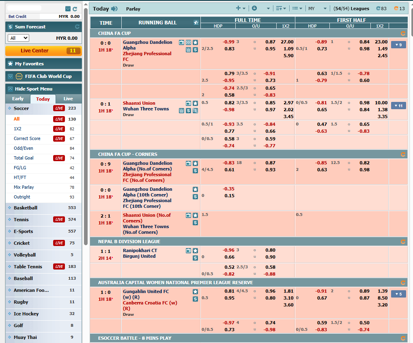This screenshot has height=343, width=413.
Task: Click the live TV icon for Guangzhou Dandelion Alpha
Action: (182, 42)
